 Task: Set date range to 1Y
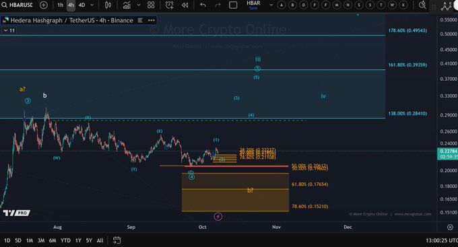tap(78, 240)
